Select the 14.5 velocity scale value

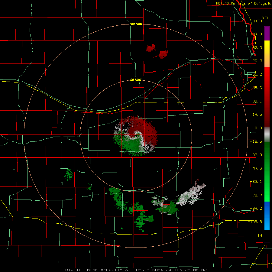[x=257, y=115]
